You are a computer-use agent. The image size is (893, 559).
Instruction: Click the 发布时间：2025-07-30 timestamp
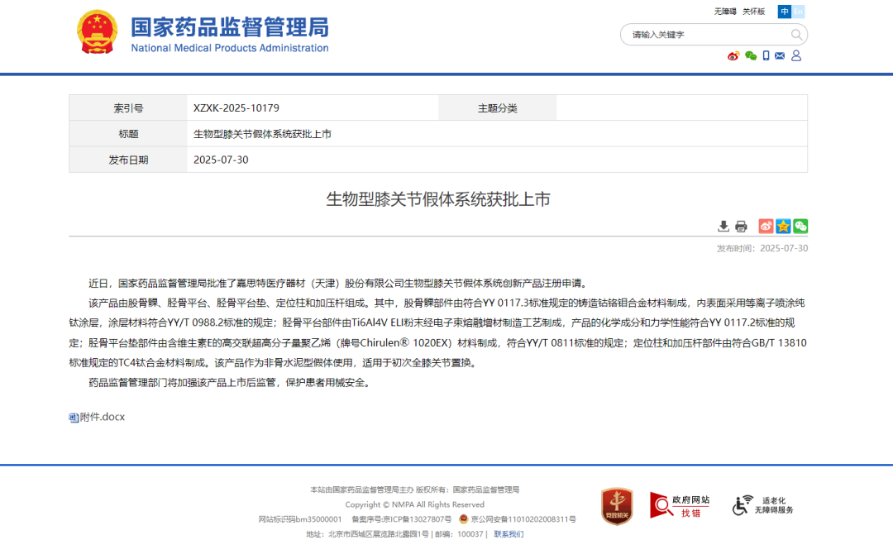762,248
